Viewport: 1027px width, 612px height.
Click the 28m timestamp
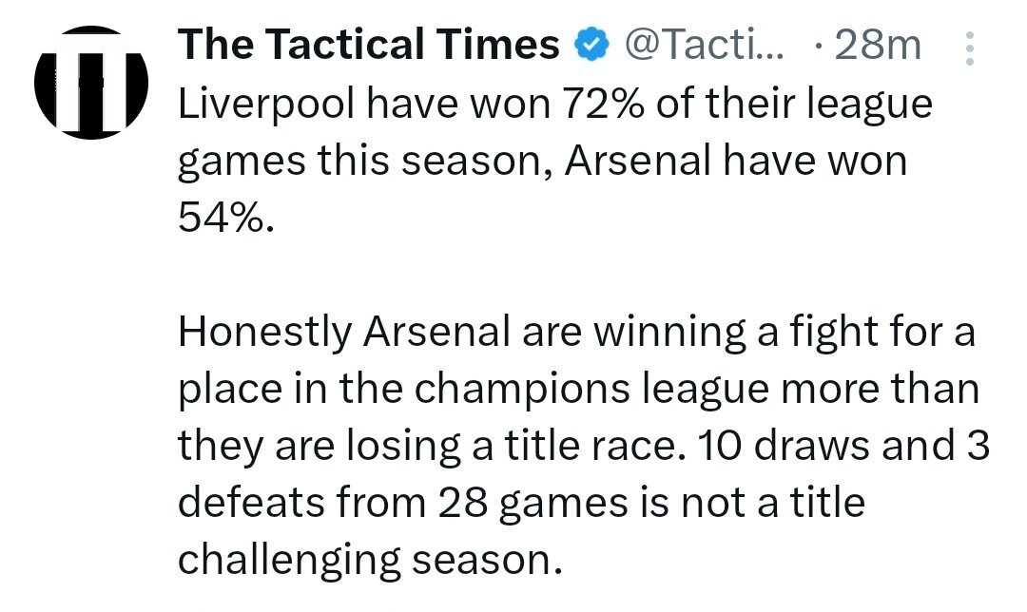pyautogui.click(x=878, y=45)
